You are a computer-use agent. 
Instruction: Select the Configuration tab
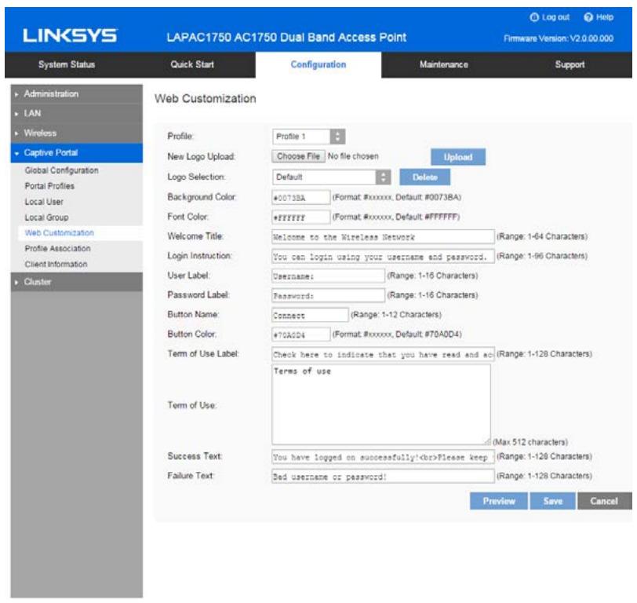(318, 64)
